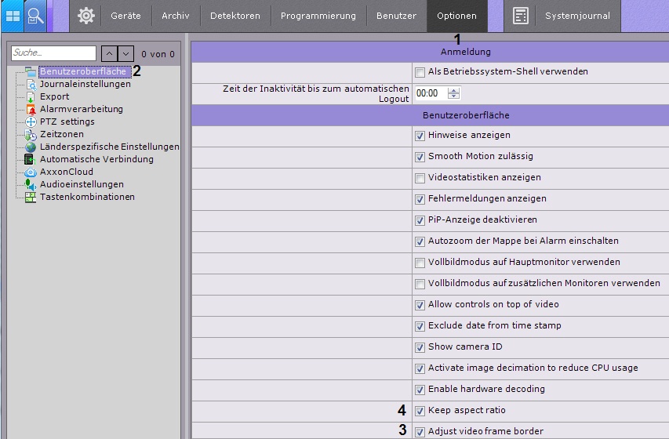Click the search magnifier icon in top bar
Viewport: 669px width, 439px height.
[x=35, y=16]
